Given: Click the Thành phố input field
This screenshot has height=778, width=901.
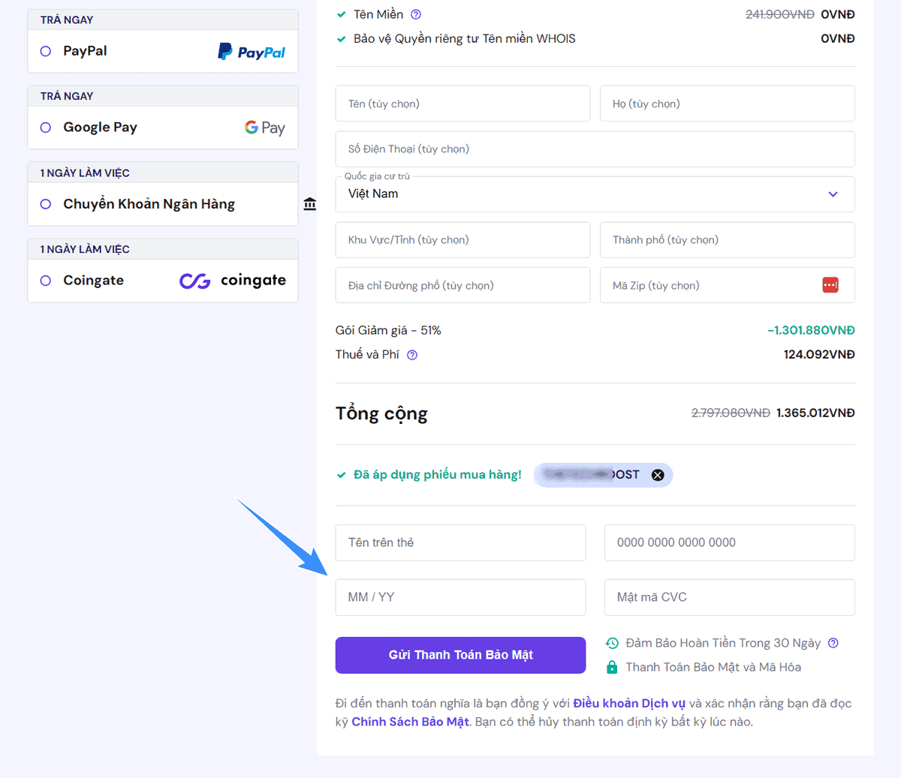Looking at the screenshot, I should point(728,240).
